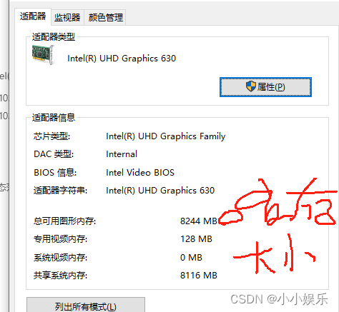Viewport: 339px width, 312px height.
Task: Open adapter 属性(P) properties button
Action: [x=265, y=87]
